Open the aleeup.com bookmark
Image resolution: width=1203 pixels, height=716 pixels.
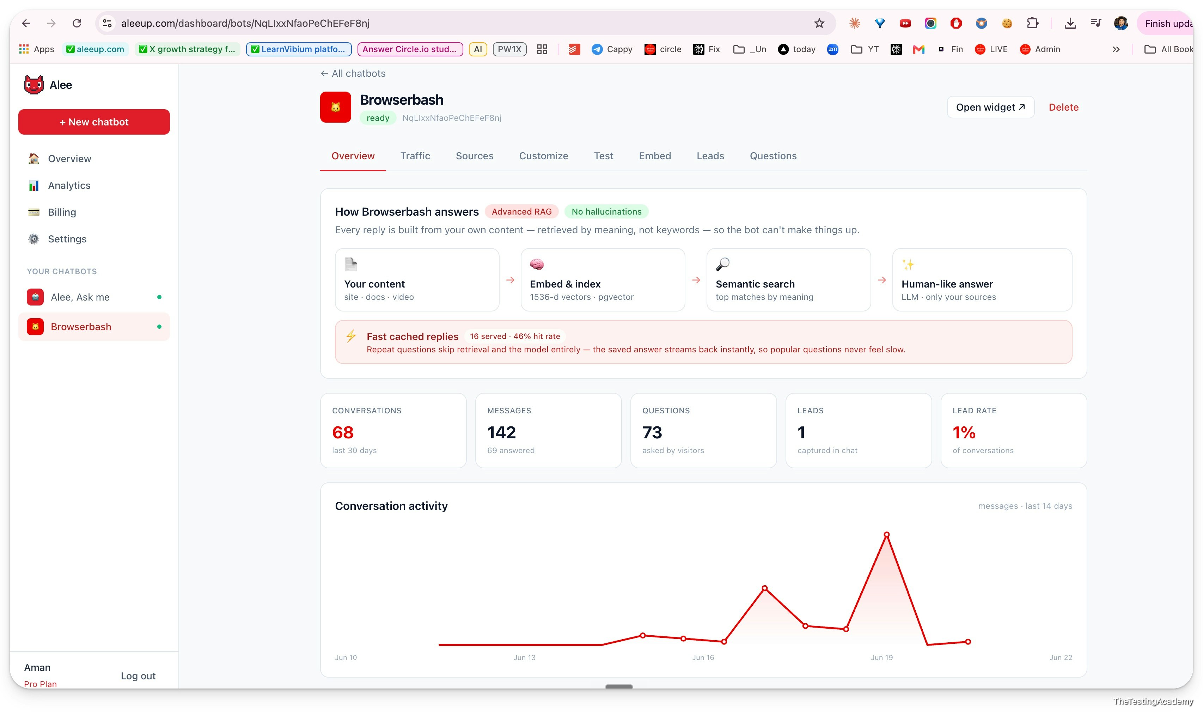[96, 49]
